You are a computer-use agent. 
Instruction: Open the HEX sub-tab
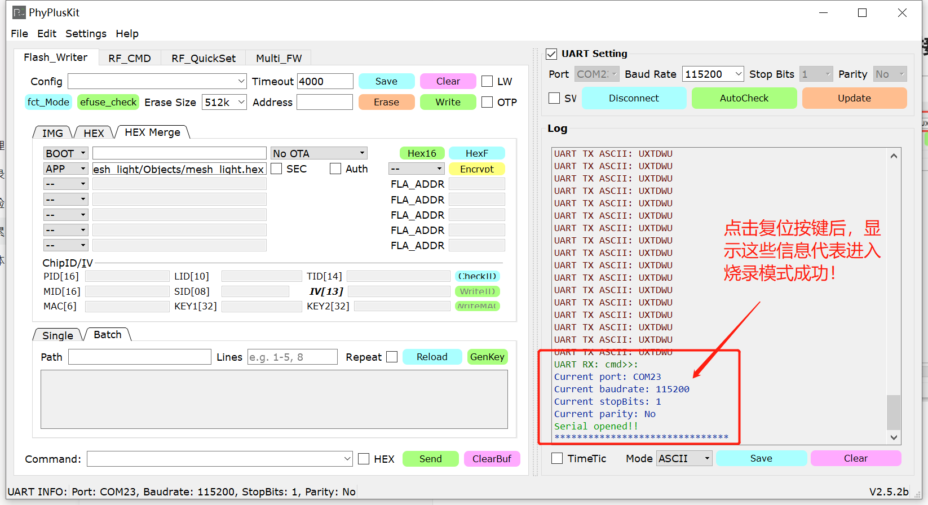pos(94,133)
